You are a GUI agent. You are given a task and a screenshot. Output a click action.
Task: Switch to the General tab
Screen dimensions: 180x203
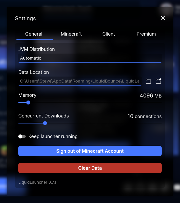tap(34, 34)
